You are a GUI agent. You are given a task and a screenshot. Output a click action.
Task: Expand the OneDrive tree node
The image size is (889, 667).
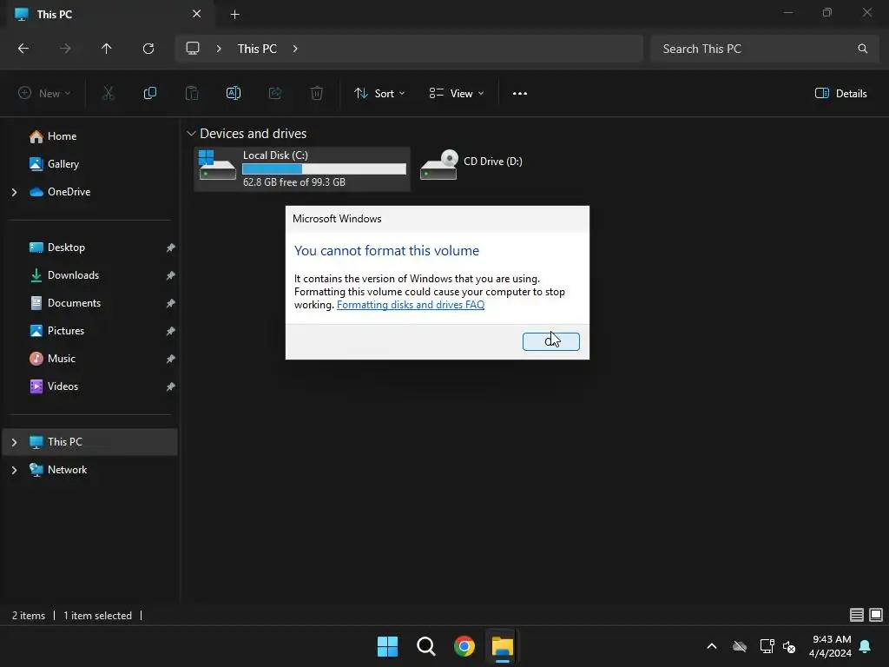click(x=14, y=192)
